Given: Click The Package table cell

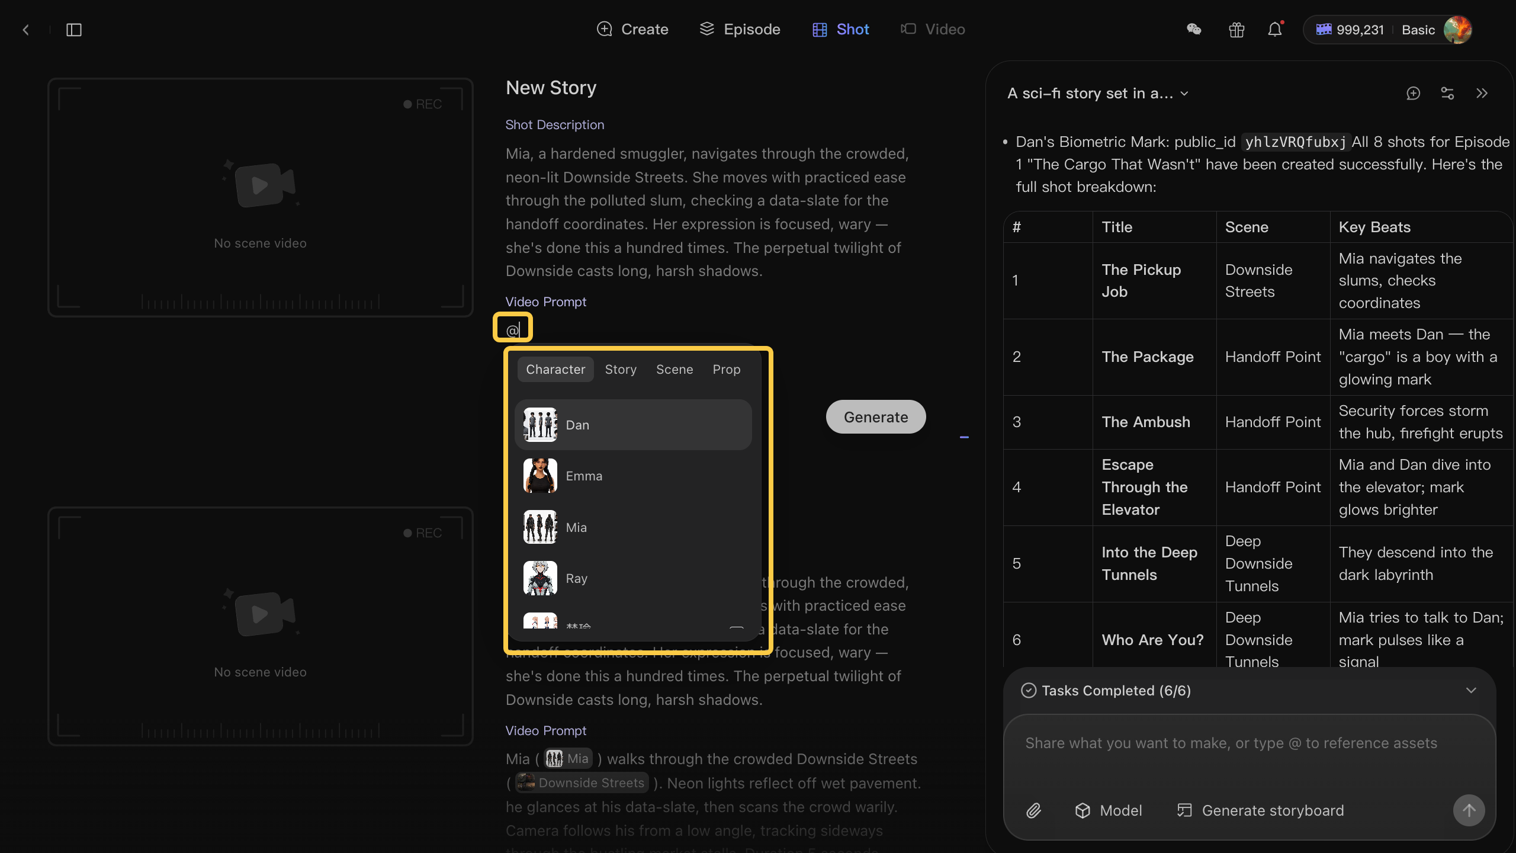Looking at the screenshot, I should [x=1154, y=357].
